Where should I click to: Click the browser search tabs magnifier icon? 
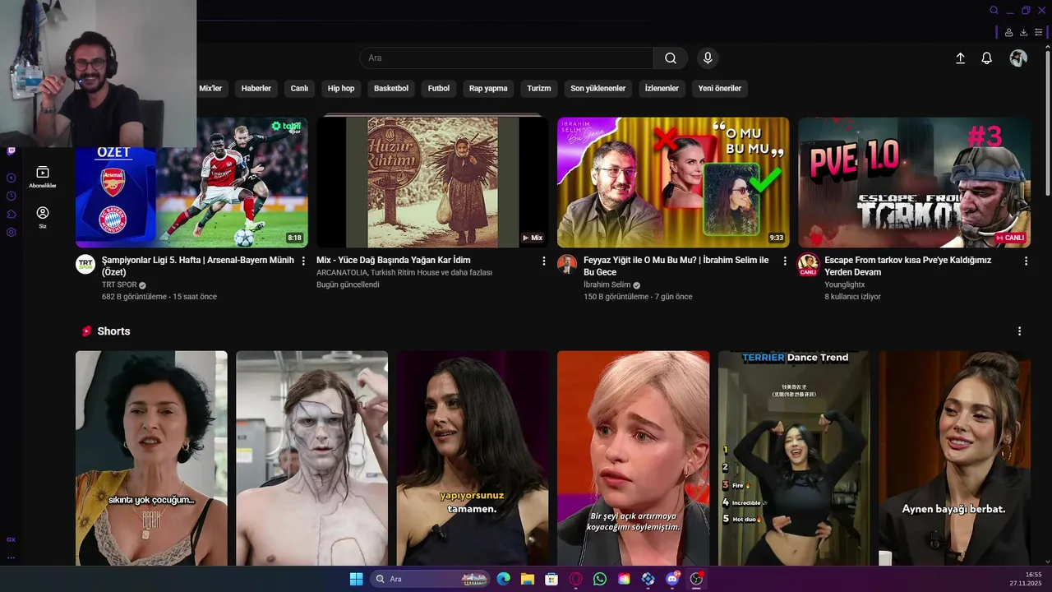pos(994,11)
